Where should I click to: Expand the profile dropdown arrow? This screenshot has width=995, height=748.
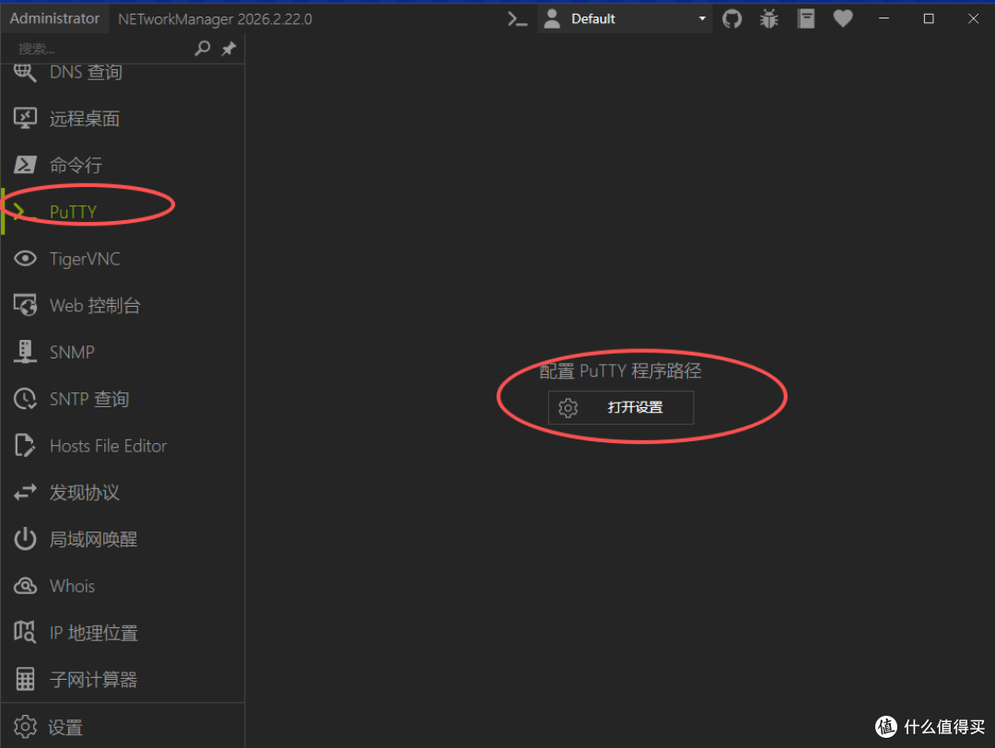[702, 18]
